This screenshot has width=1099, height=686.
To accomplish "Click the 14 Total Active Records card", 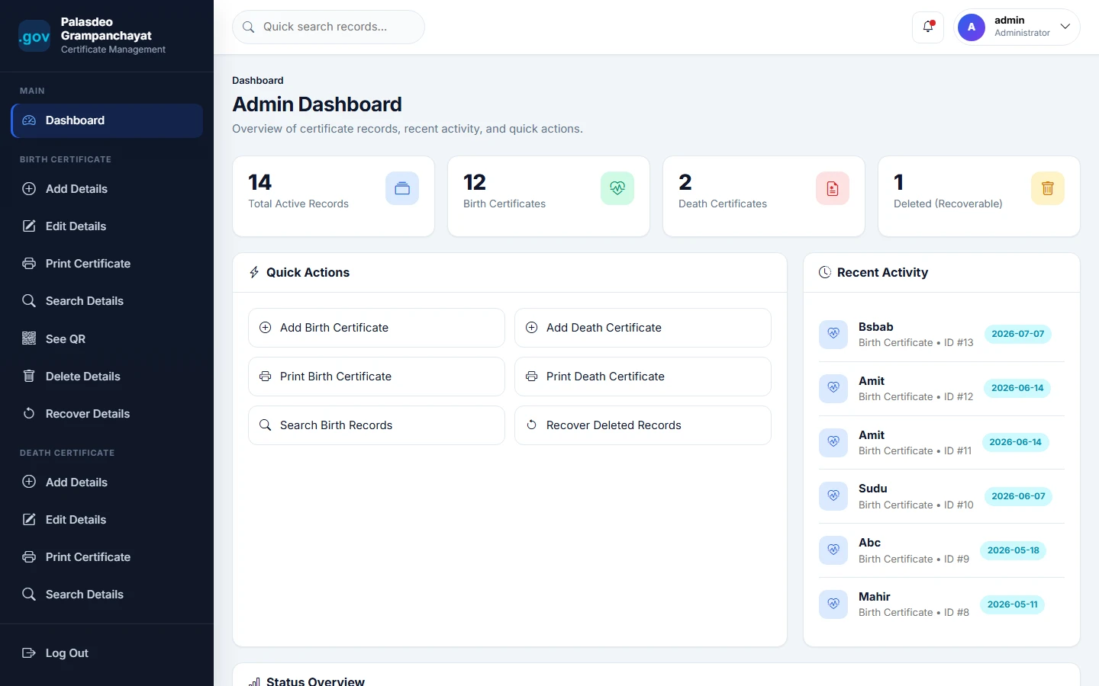I will point(334,197).
